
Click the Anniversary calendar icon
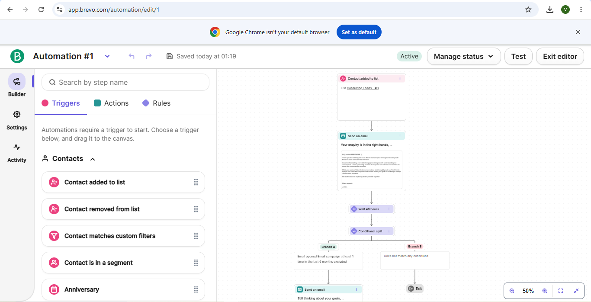pyautogui.click(x=54, y=289)
